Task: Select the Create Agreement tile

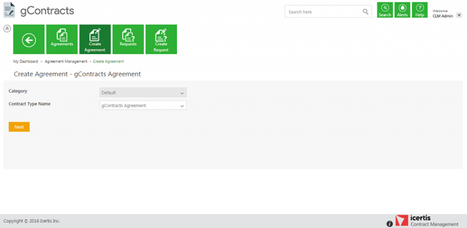Action: [95, 39]
